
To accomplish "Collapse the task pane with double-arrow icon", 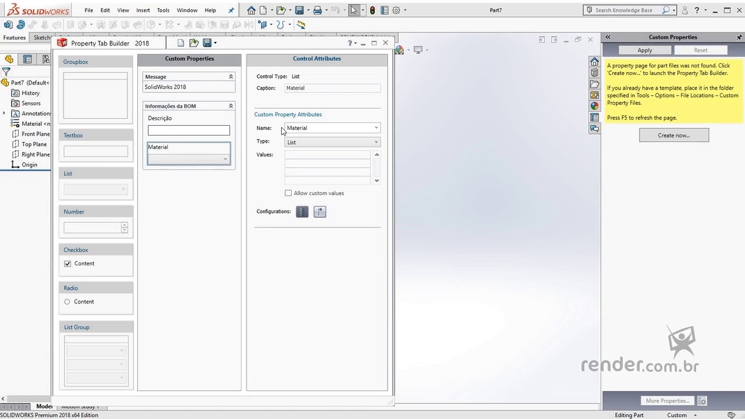I will (x=608, y=37).
